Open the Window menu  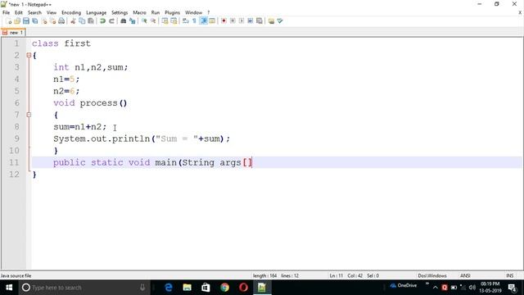[x=194, y=13]
